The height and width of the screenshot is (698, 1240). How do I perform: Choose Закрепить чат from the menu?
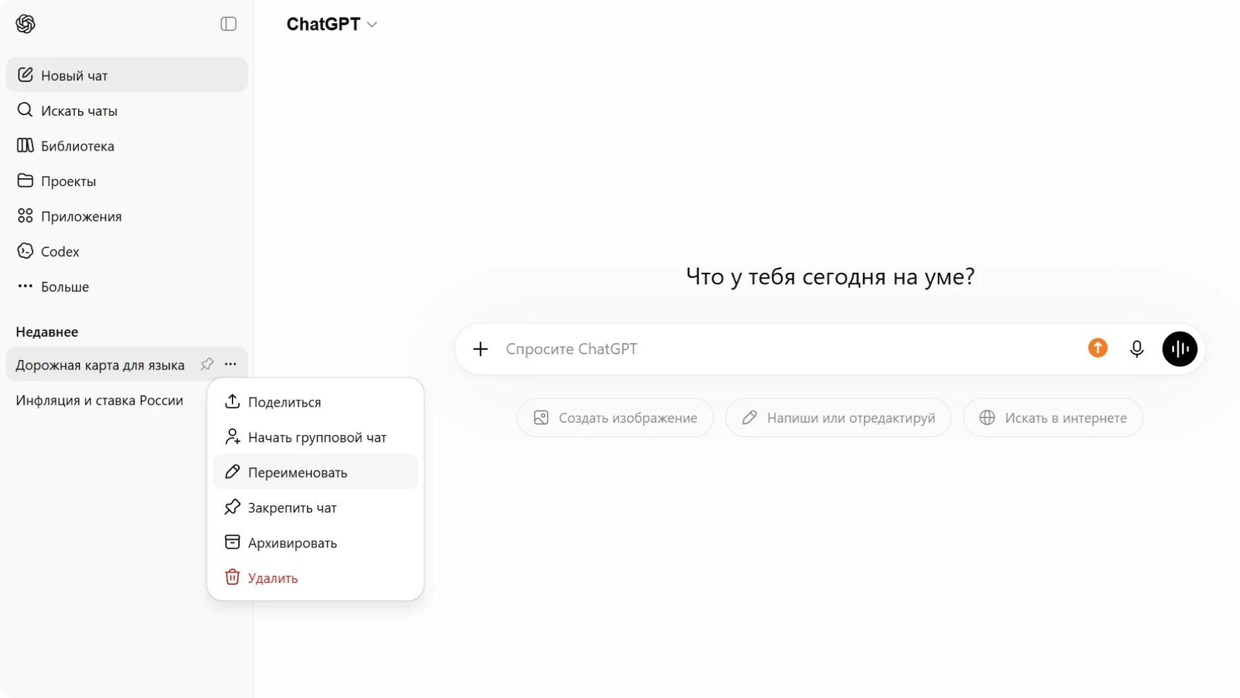(x=315, y=508)
